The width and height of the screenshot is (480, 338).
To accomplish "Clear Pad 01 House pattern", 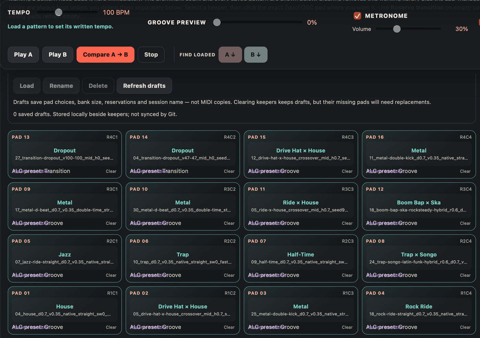I will pos(111,327).
